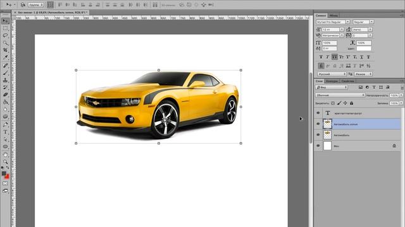Select the Move tool
405x227 pixels.
pyautogui.click(x=6, y=21)
